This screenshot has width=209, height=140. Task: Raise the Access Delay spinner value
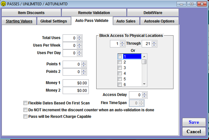click(144, 94)
